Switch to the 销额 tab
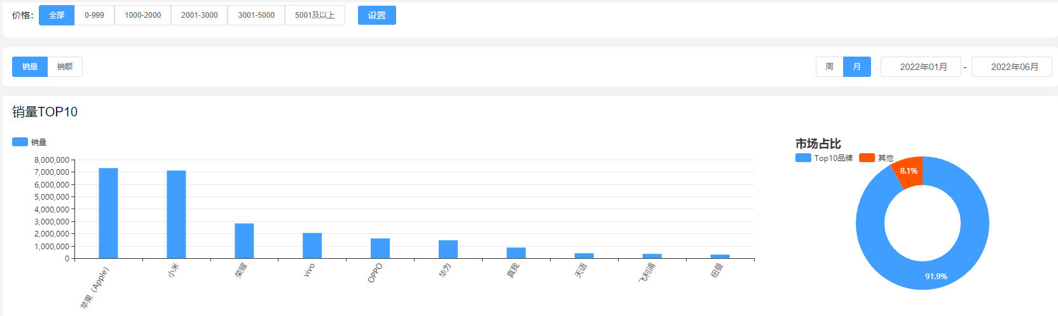 (65, 67)
